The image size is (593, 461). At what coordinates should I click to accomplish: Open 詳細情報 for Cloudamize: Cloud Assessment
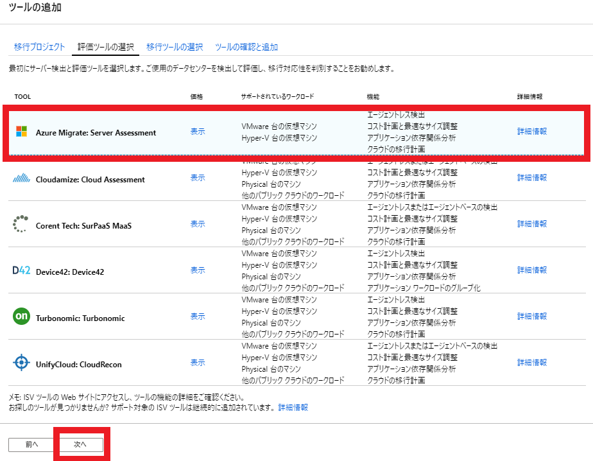[532, 177]
